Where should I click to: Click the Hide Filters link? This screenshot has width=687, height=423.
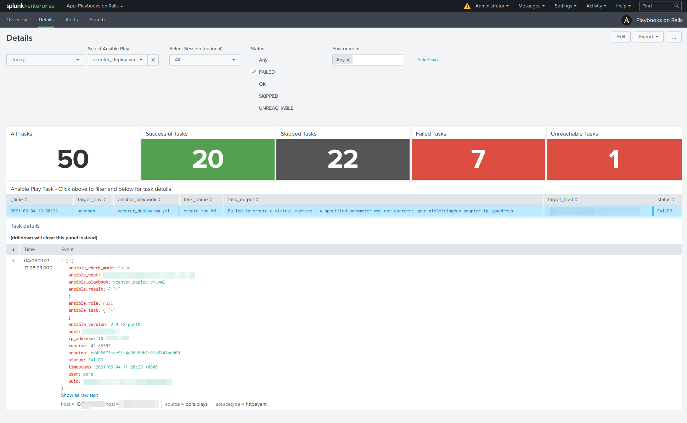click(428, 60)
